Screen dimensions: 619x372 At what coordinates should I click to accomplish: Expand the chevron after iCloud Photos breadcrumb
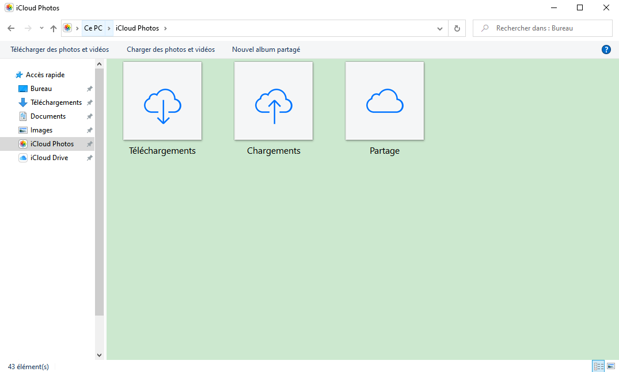(x=165, y=28)
